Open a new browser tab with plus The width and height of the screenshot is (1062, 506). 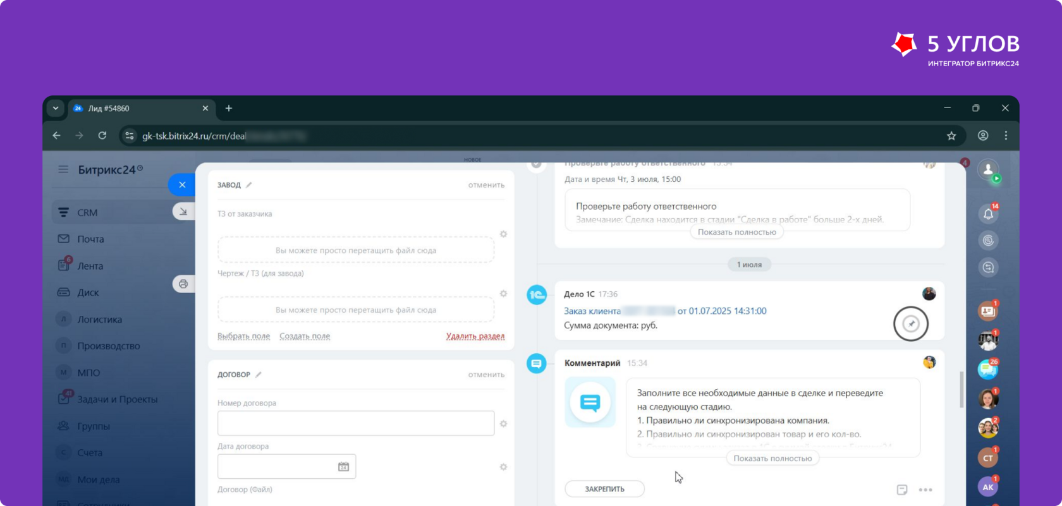(x=229, y=109)
